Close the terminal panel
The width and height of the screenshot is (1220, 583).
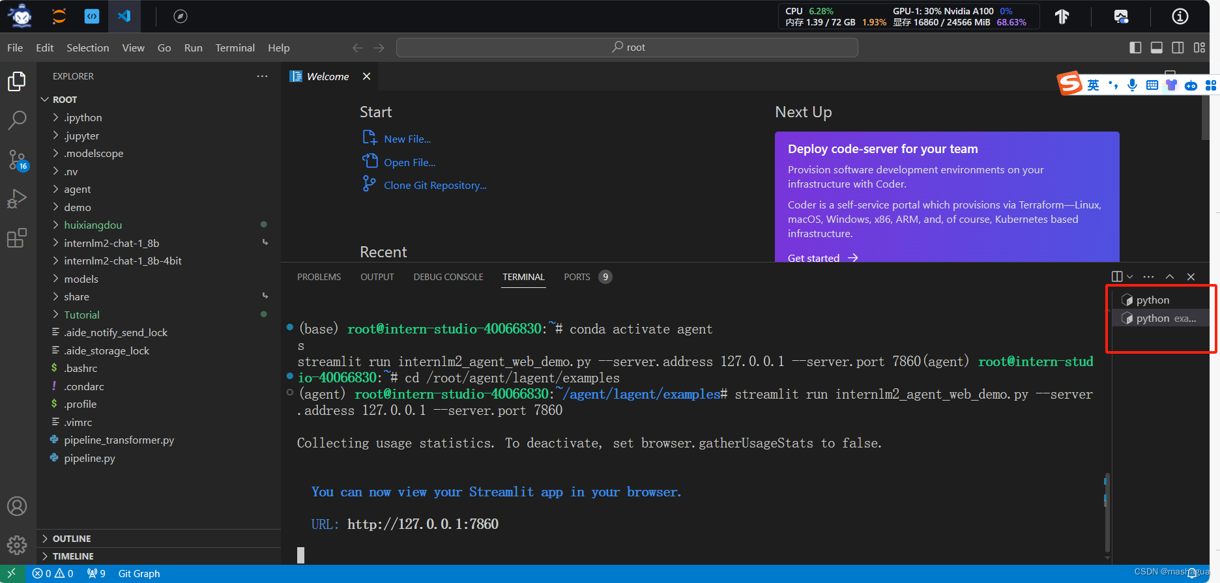(x=1191, y=277)
